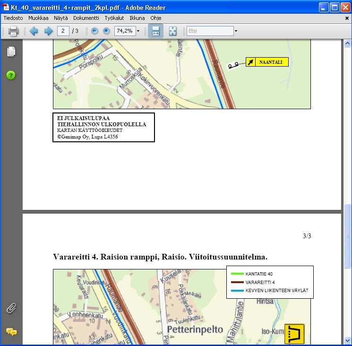Click the 'Tuulenkatu' street label
This screenshot has width=352, height=346.
click(x=188, y=320)
